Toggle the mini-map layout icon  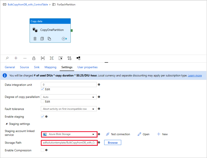pos(78,58)
